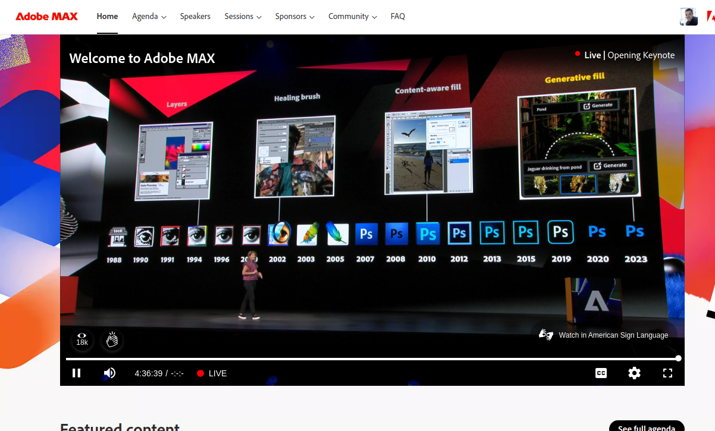Pause the live keynote video
Viewport: 715px width, 431px height.
pyautogui.click(x=76, y=373)
